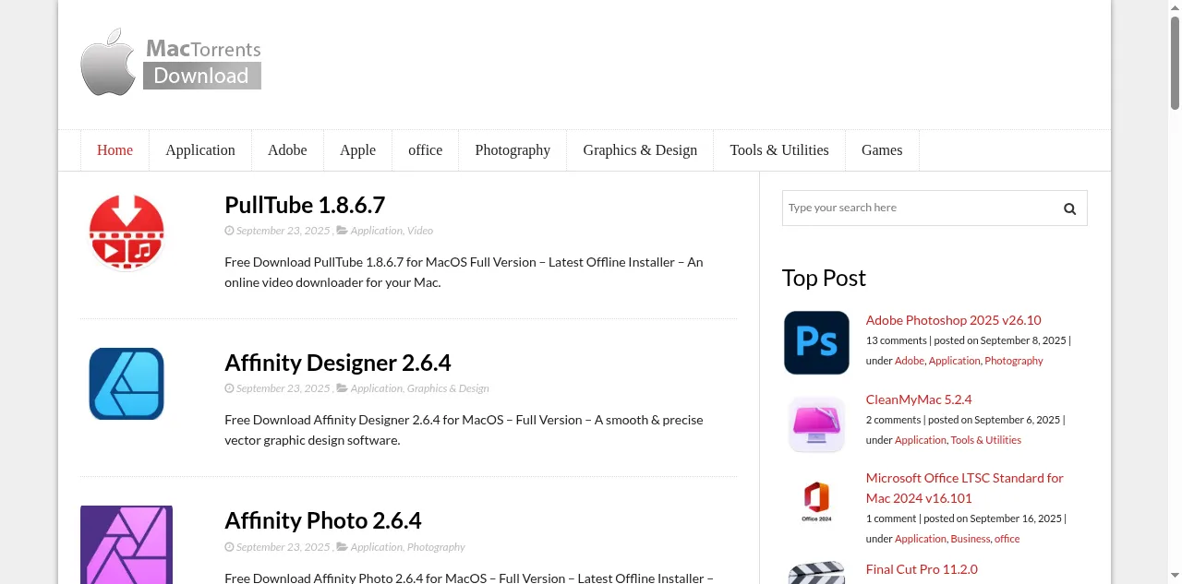The width and height of the screenshot is (1182, 584).
Task: Click Photography tag under Photoshop top post
Action: pyautogui.click(x=1014, y=361)
